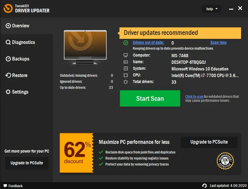Click the 'Click to scan' link
The image size is (248, 189).
tap(194, 97)
